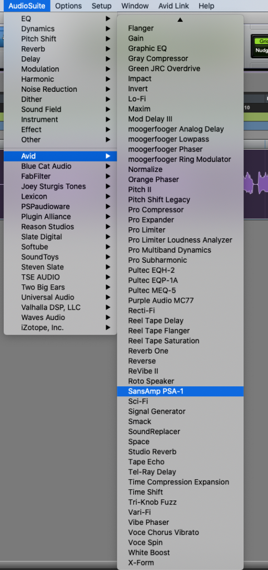Open the Softube submenu
Image resolution: width=268 pixels, height=570 pixels.
60,247
